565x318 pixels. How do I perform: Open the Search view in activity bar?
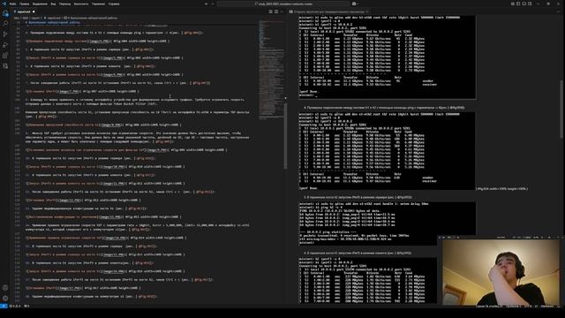click(5, 24)
